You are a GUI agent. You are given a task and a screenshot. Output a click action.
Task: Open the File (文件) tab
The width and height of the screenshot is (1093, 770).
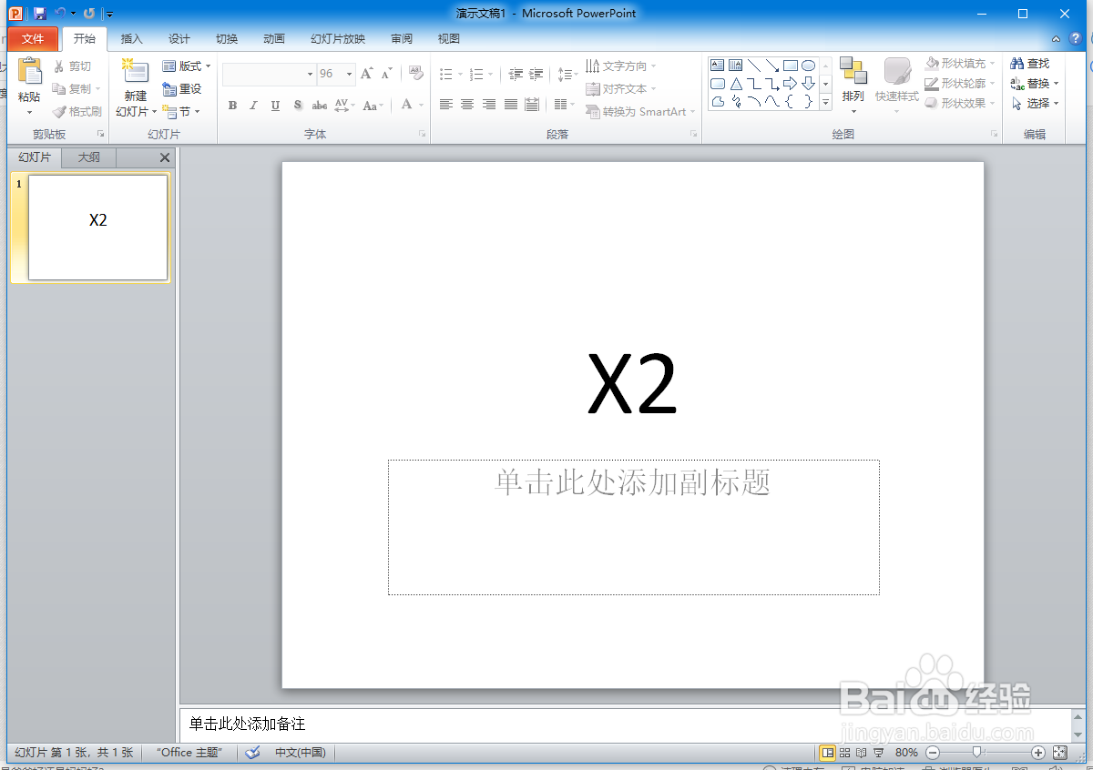tap(33, 39)
